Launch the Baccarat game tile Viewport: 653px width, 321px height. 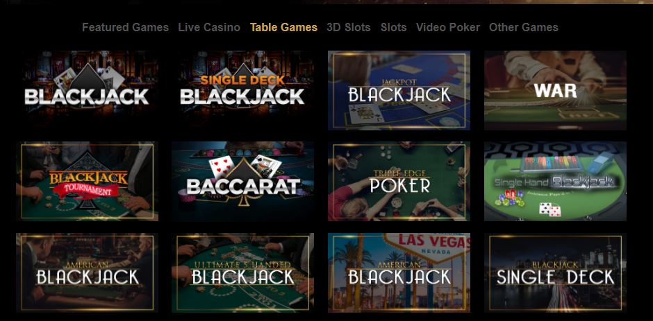click(x=243, y=181)
